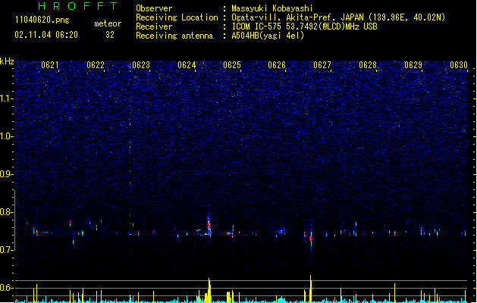Click the ICOM IC-575 receiver text
Screen dimensions: 477x303
click(304, 27)
